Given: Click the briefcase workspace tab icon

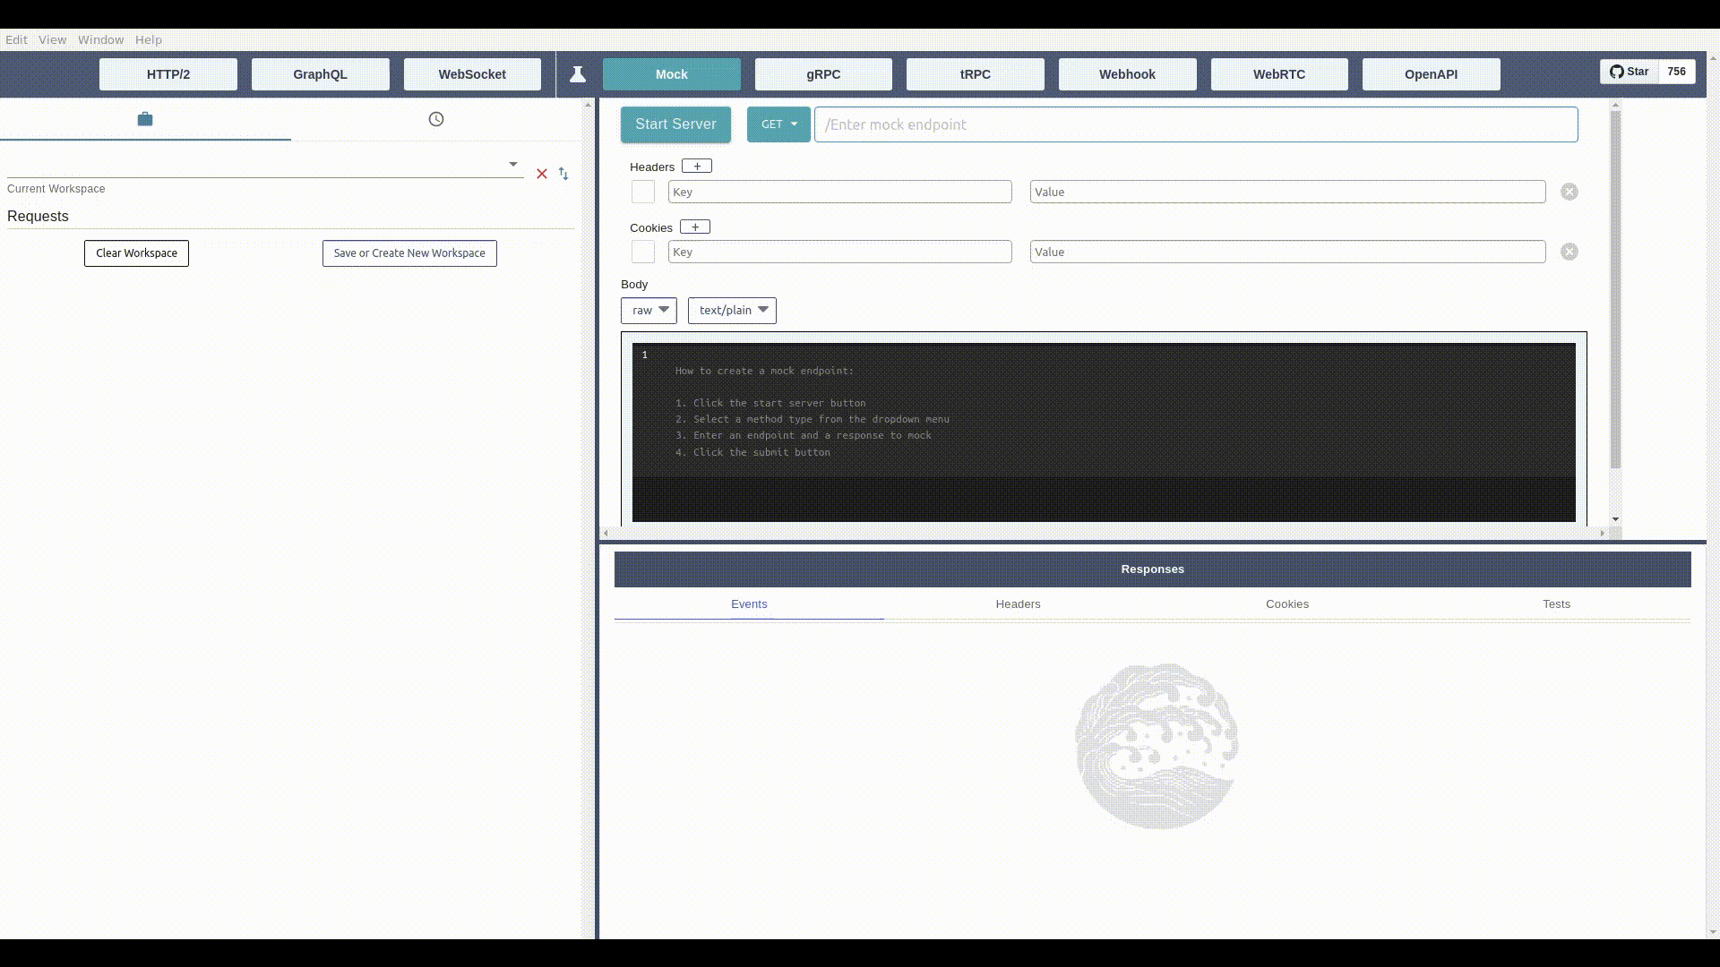Looking at the screenshot, I should point(145,119).
